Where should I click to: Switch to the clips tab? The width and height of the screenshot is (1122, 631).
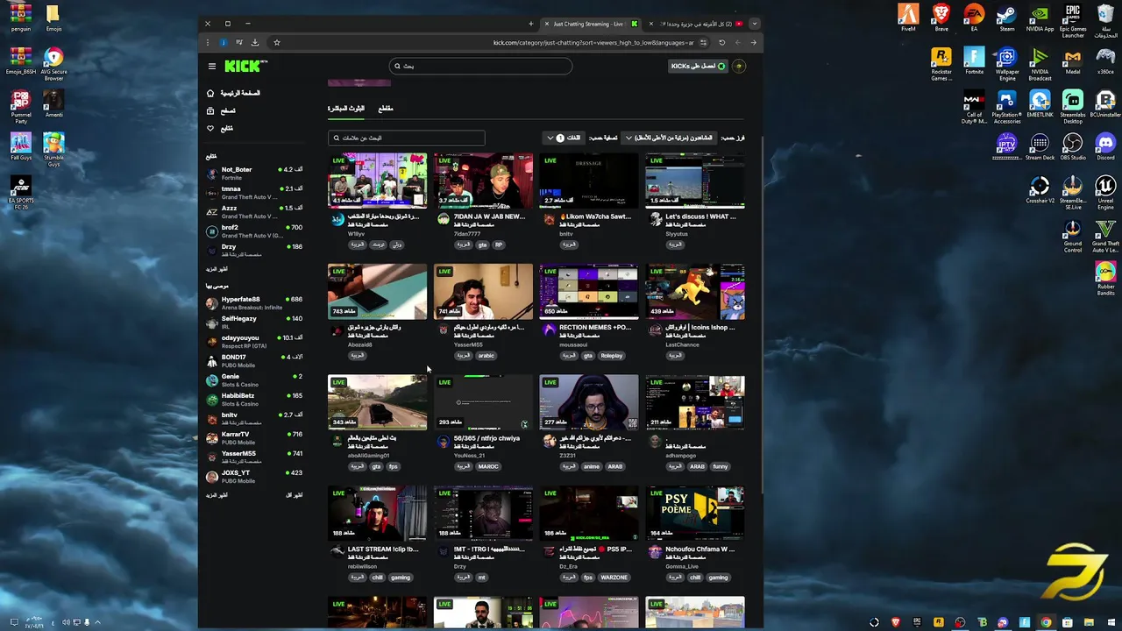point(386,109)
